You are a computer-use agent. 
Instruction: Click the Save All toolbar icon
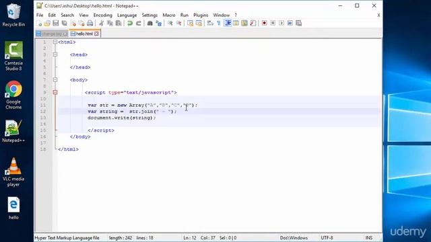[65, 24]
